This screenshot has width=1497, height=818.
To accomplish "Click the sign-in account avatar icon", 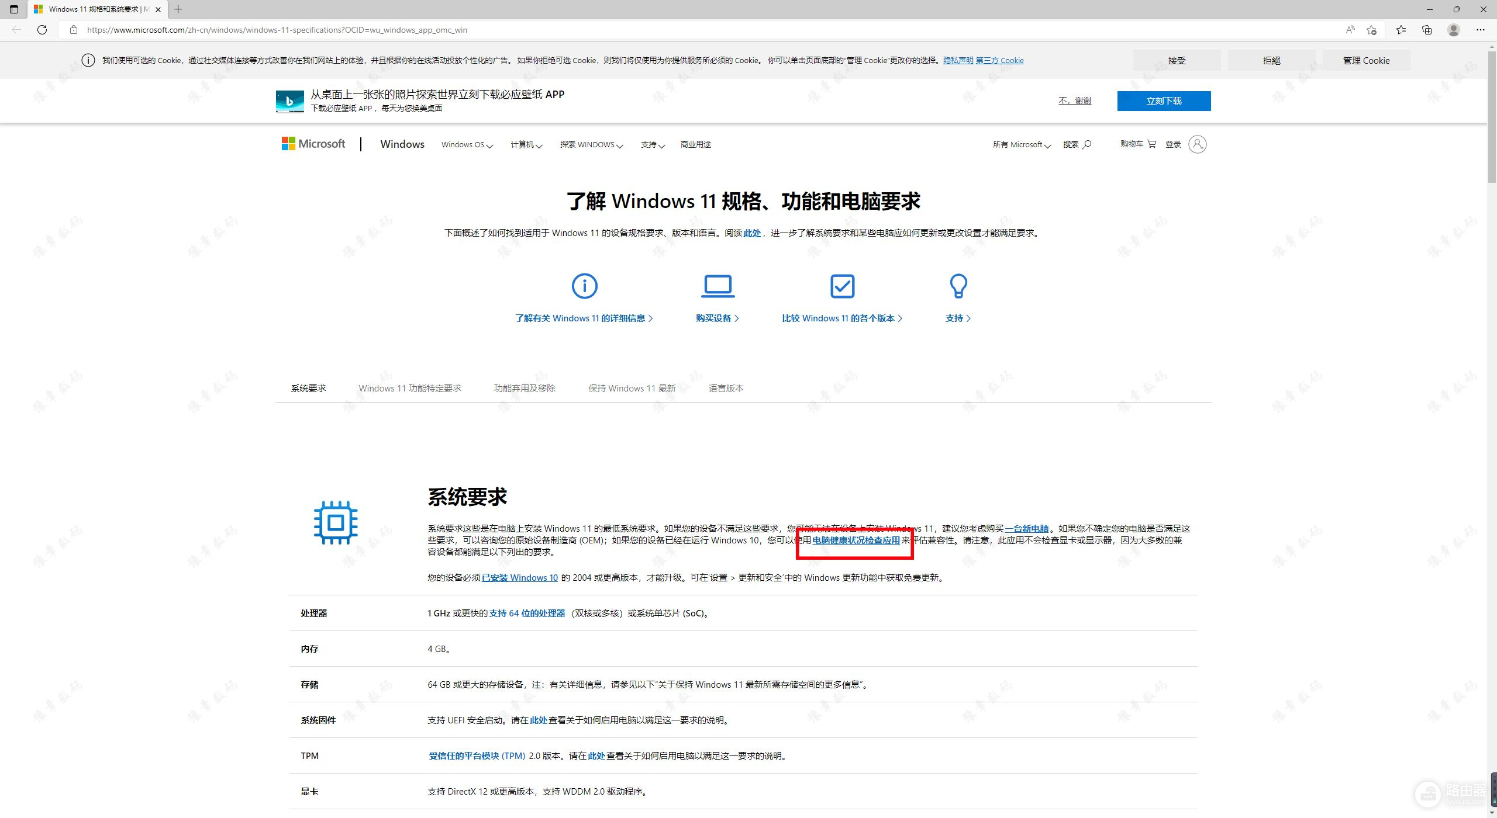I will (x=1197, y=144).
